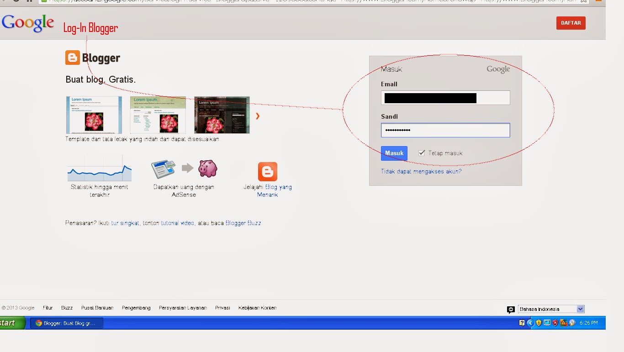This screenshot has height=352, width=624.
Task: Click the monitor display tray icon
Action: point(547,323)
